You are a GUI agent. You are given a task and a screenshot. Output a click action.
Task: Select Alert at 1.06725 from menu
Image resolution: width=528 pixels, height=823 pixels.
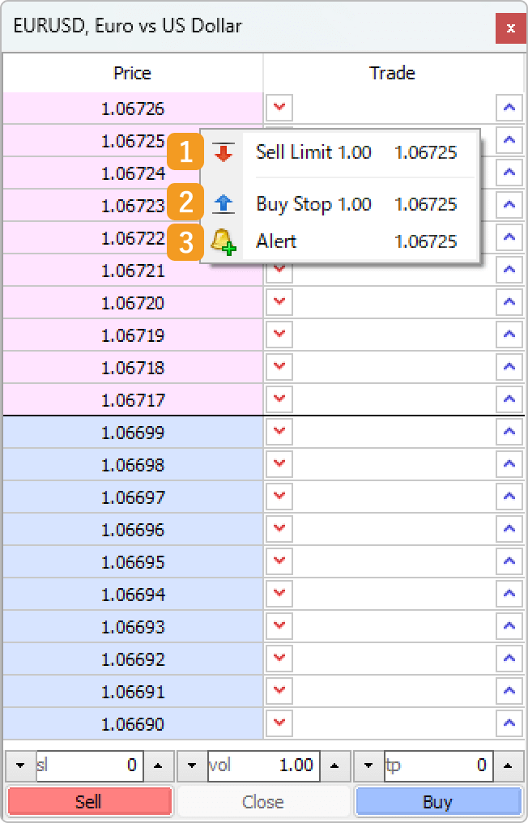click(340, 241)
